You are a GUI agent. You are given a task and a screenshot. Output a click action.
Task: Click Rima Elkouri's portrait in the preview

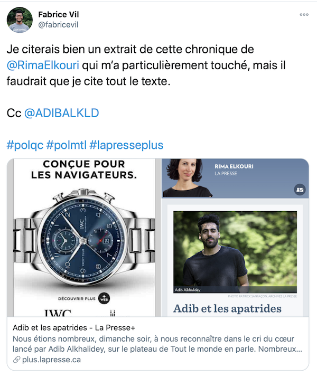click(187, 178)
